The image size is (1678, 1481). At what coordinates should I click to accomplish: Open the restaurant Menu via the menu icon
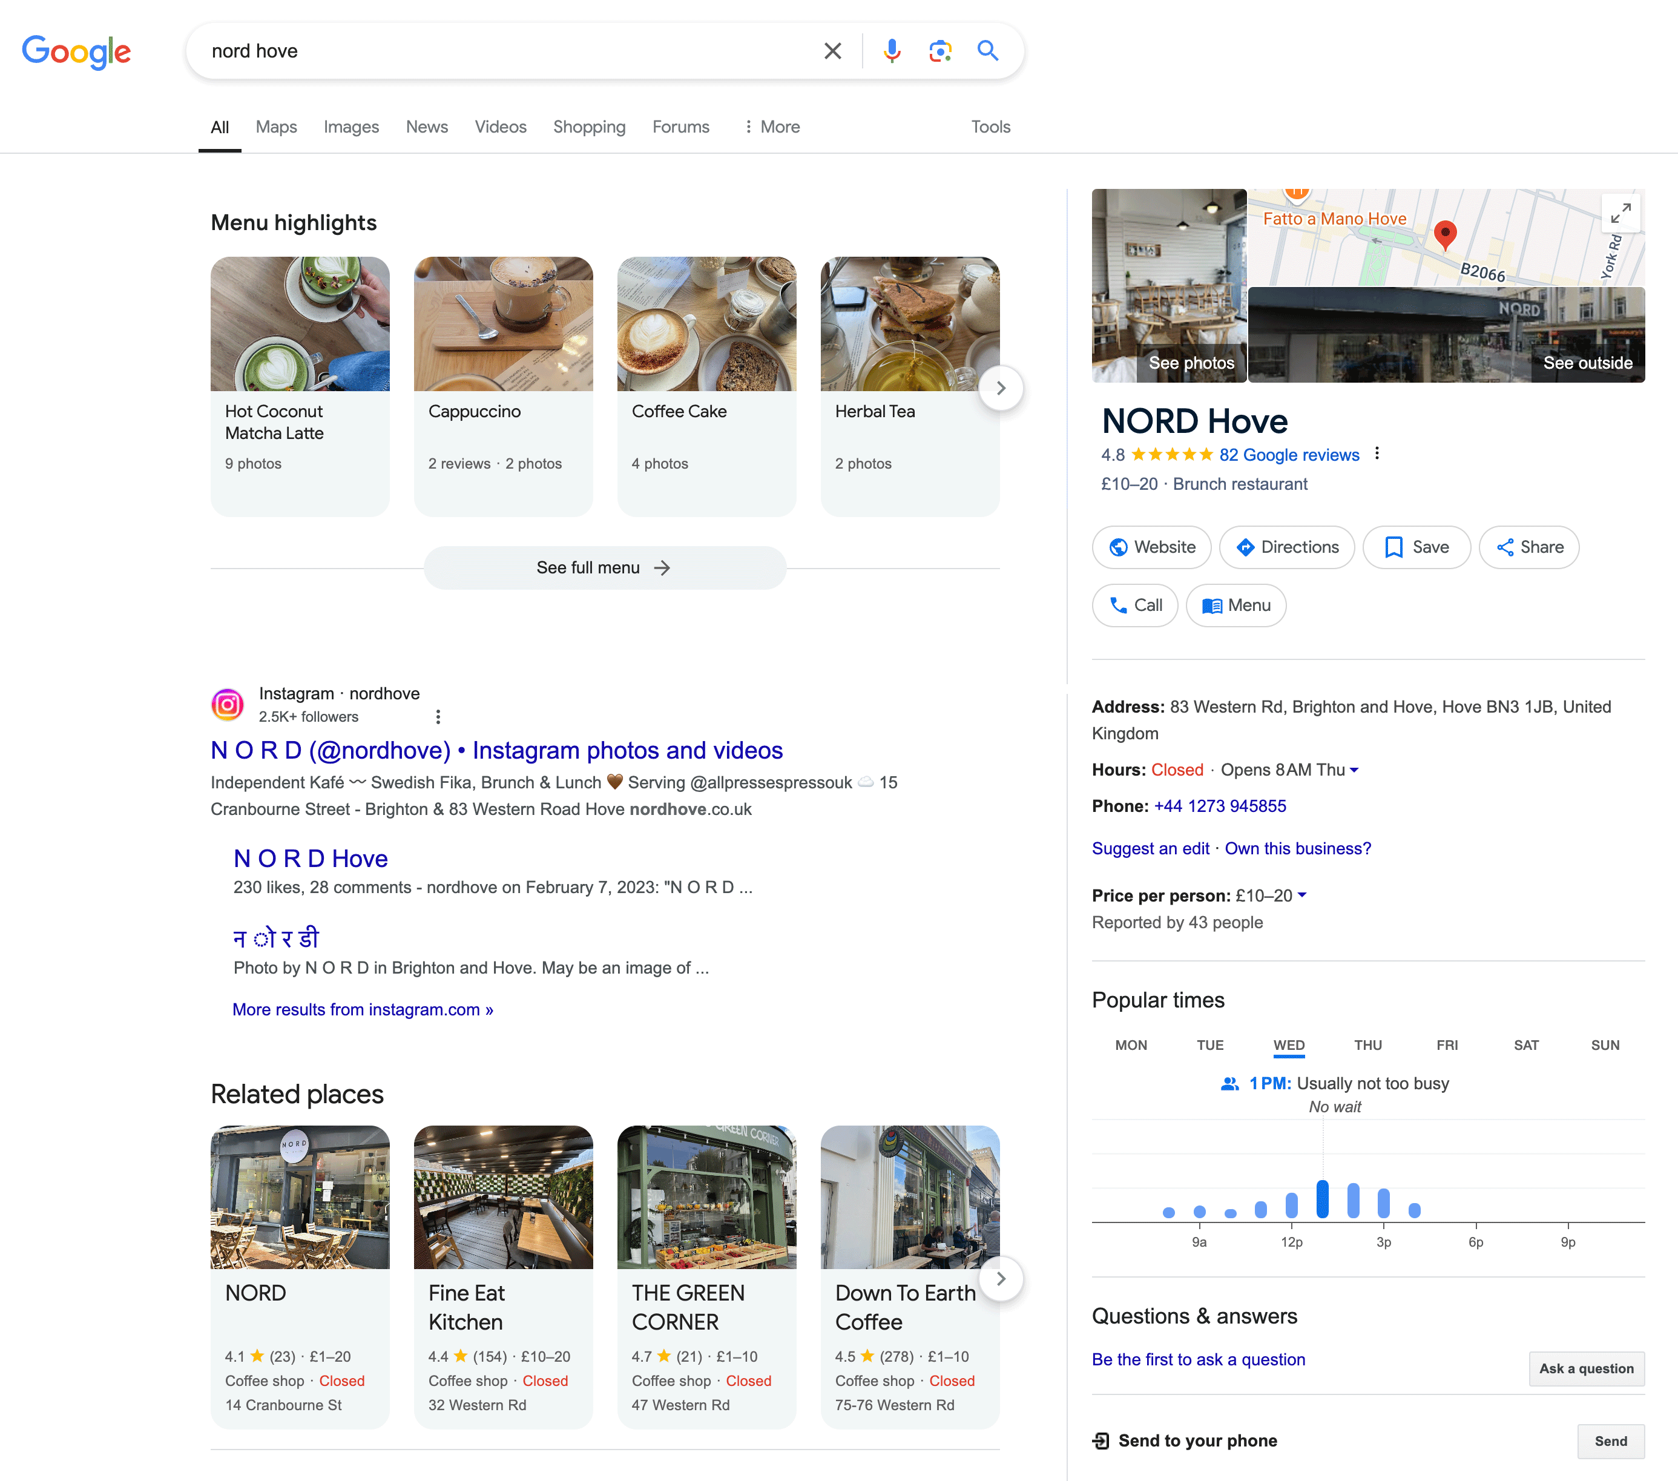coord(1236,605)
